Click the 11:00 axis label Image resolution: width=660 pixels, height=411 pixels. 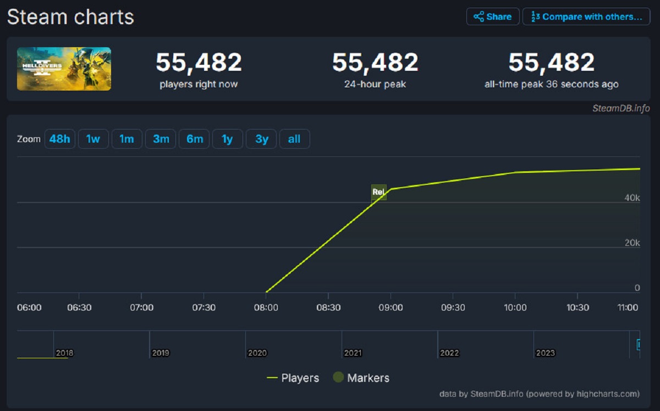point(627,307)
